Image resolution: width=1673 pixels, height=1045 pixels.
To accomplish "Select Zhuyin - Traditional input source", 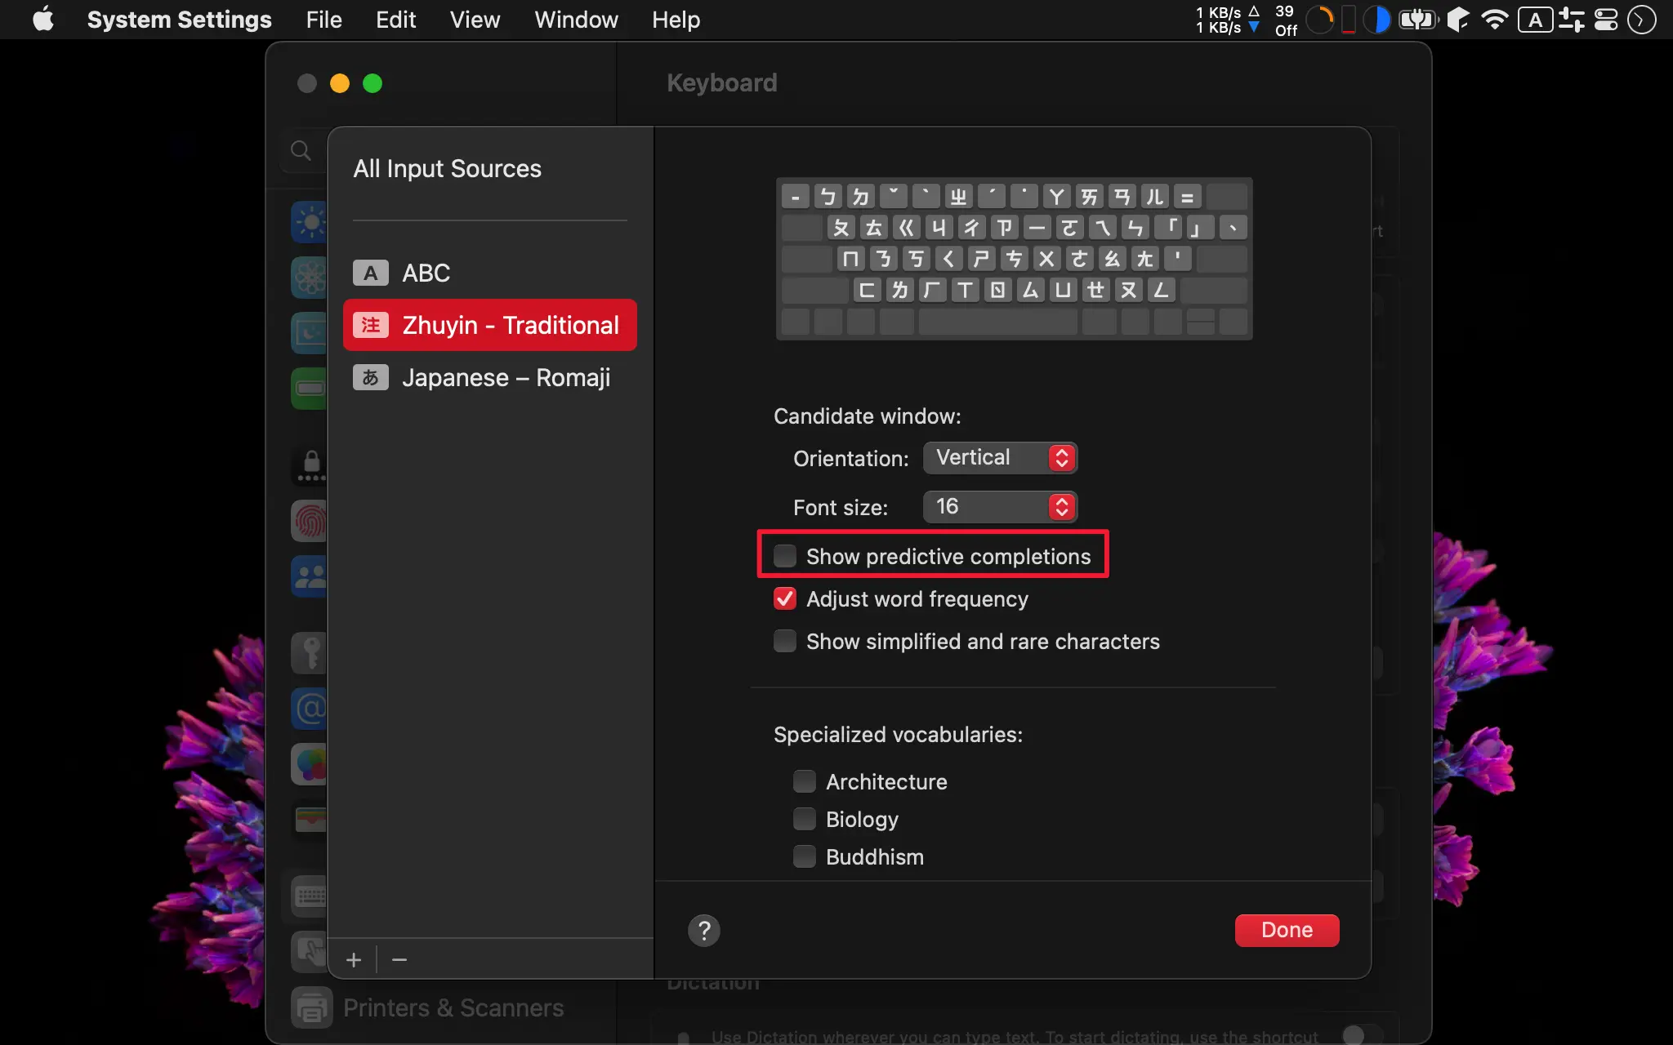I will click(x=490, y=325).
